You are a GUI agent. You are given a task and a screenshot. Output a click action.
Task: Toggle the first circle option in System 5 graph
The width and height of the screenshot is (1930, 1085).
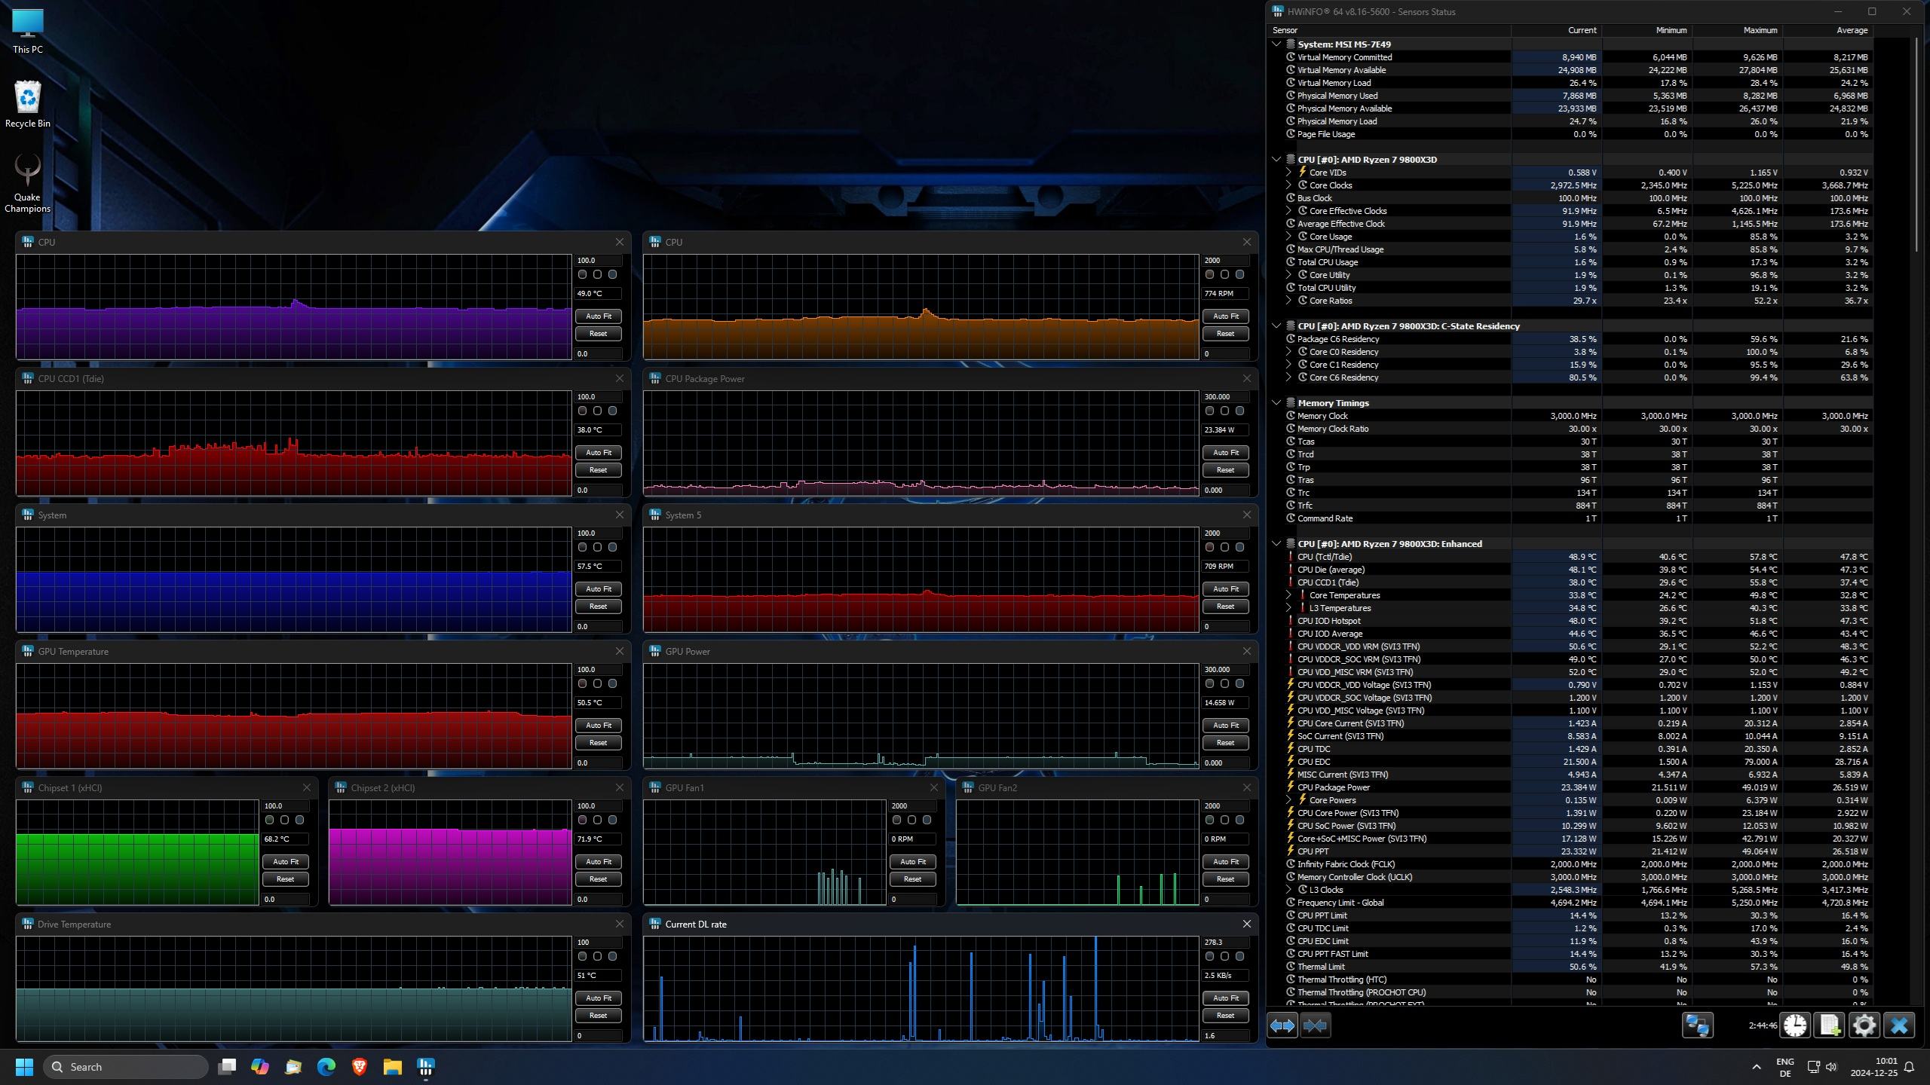pos(1209,548)
